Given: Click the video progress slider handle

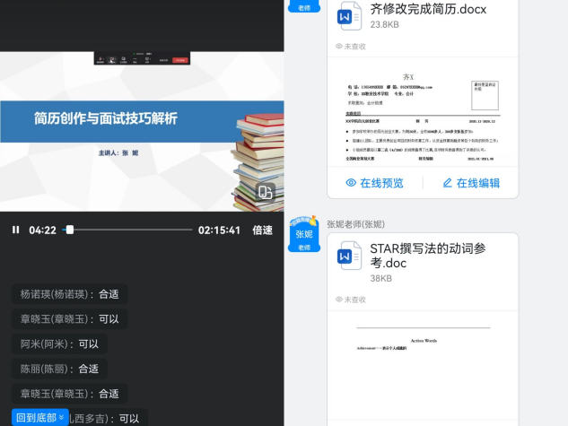Looking at the screenshot, I should 70,230.
